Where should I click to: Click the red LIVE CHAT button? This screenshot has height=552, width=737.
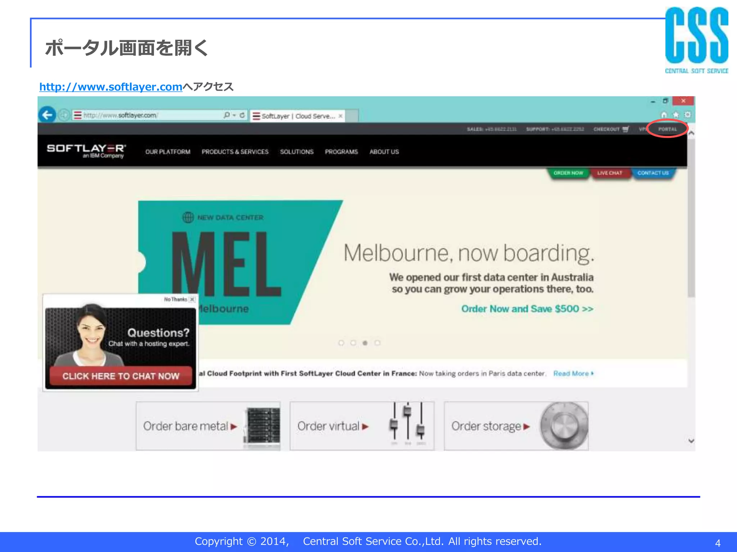610,173
